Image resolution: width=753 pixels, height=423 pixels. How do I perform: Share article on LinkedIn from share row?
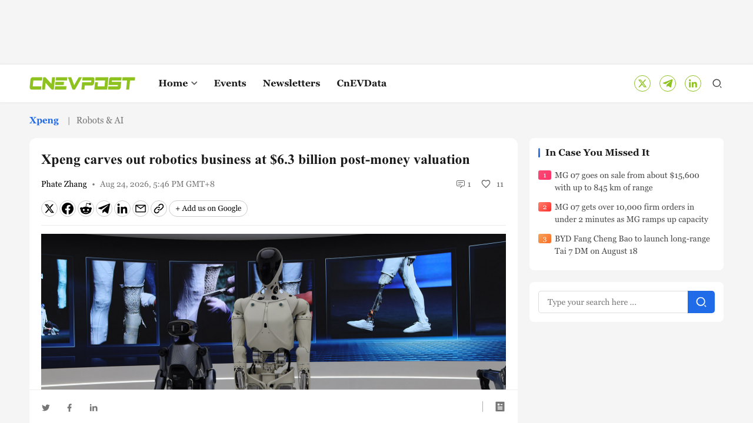click(x=122, y=209)
